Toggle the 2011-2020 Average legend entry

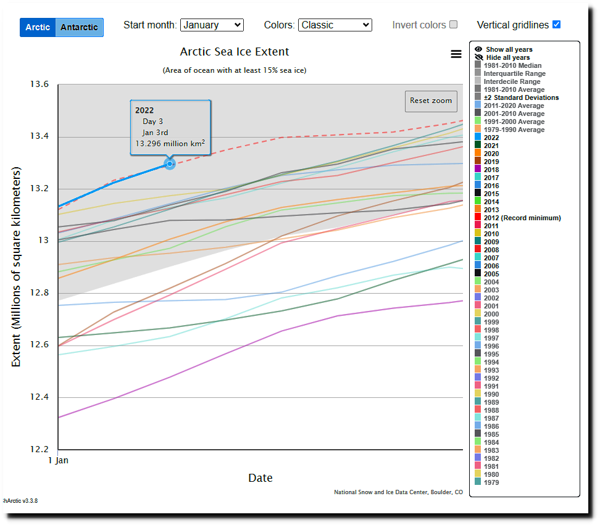point(514,105)
